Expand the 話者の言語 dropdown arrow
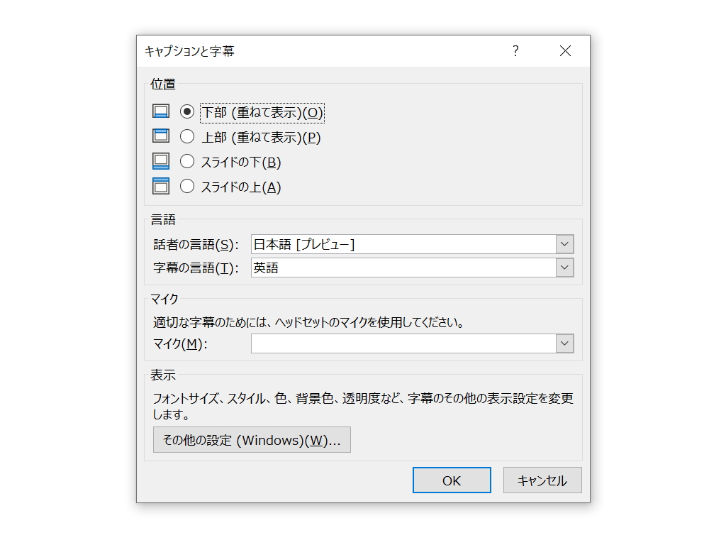The width and height of the screenshot is (726, 545). [x=564, y=244]
